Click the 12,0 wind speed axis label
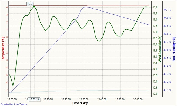Viewport: 177px width, 106px height. pyautogui.click(x=155, y=94)
